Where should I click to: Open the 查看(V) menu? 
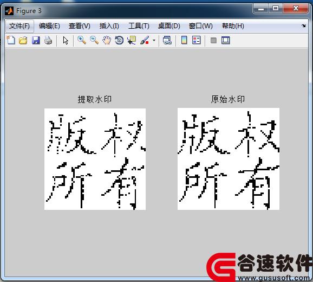[80, 26]
